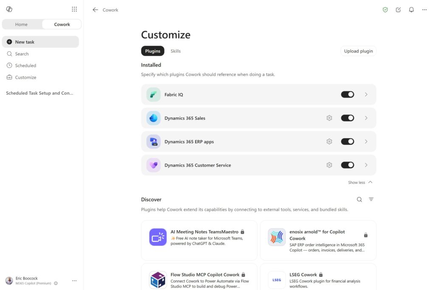Open account more options ellipsis
Viewport: 435px width, 290px height.
[74, 281]
